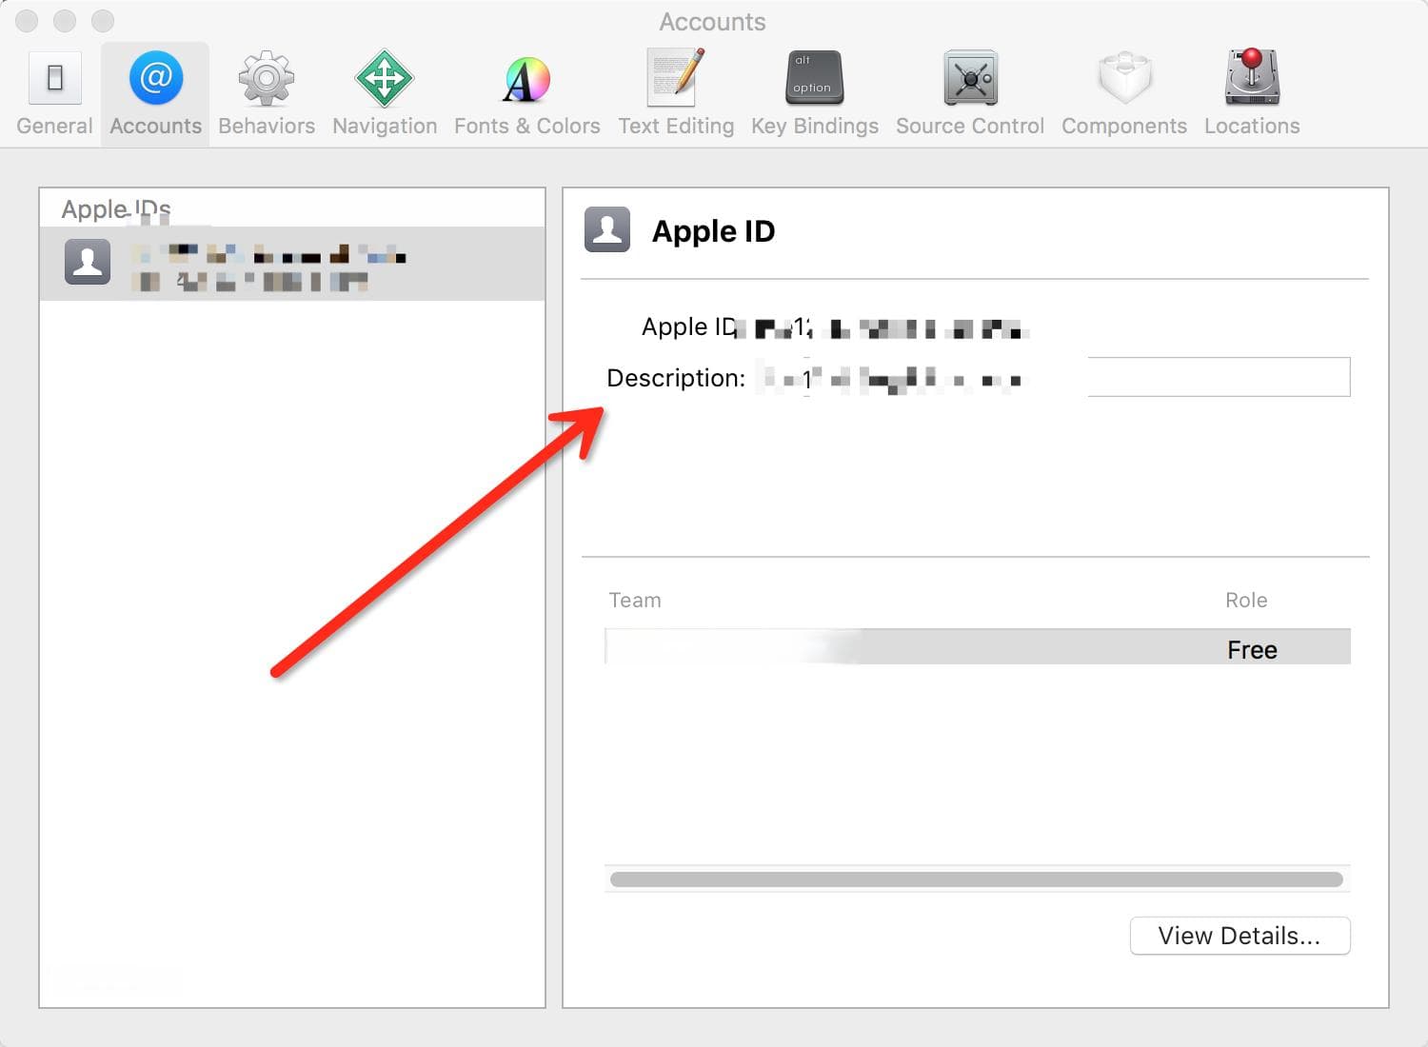Open the Key Bindings pane
Viewport: 1428px width, 1047px height.
tap(815, 93)
